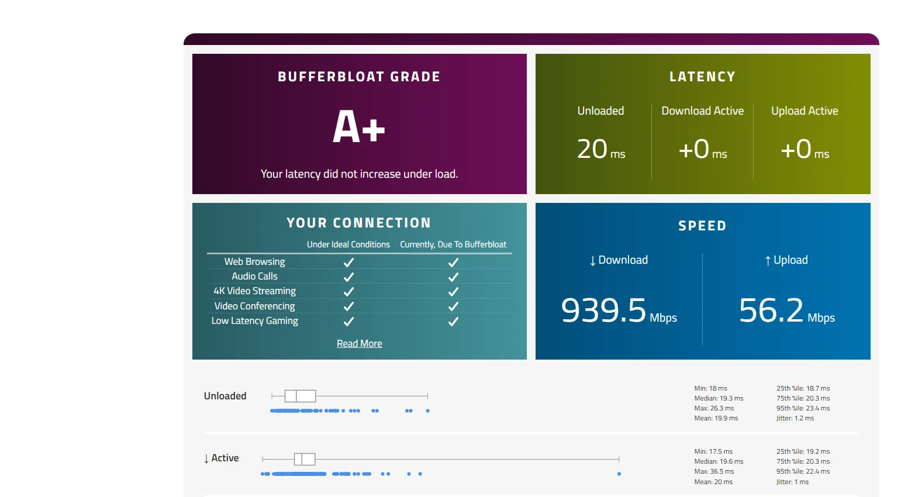Screen dimensions: 901x497
Task: Click the rightmost outlier dot in Active plot
Action: tap(619, 474)
